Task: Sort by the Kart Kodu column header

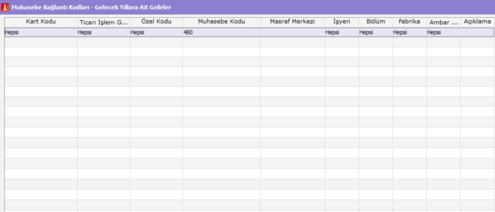Action: 41,22
